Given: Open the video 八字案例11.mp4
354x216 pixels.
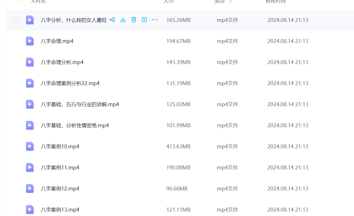Looking at the screenshot, I should 60,168.
